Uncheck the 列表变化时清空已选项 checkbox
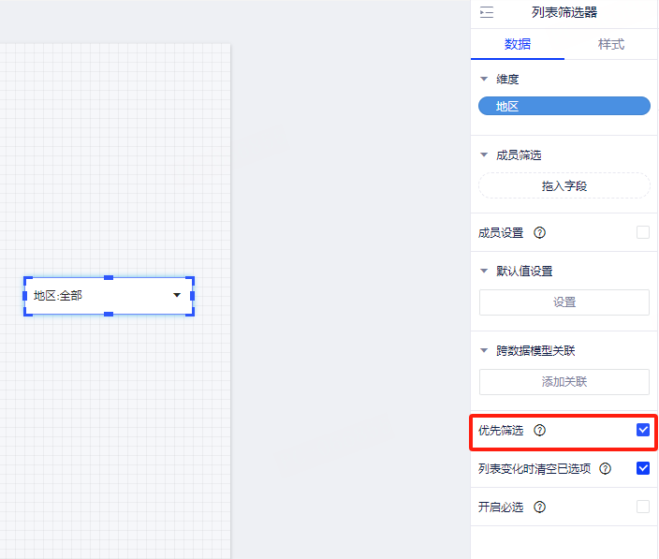The image size is (659, 559). pyautogui.click(x=643, y=468)
